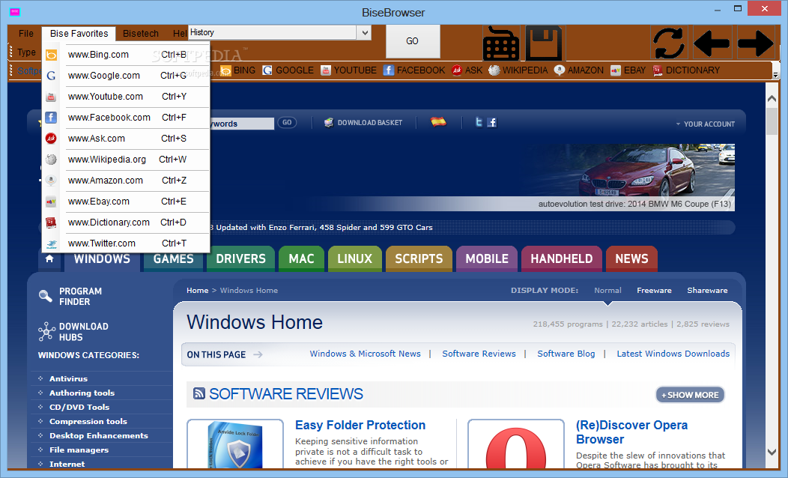The width and height of the screenshot is (788, 478).
Task: Select www.Dictionary.com menu entry
Action: 126,223
